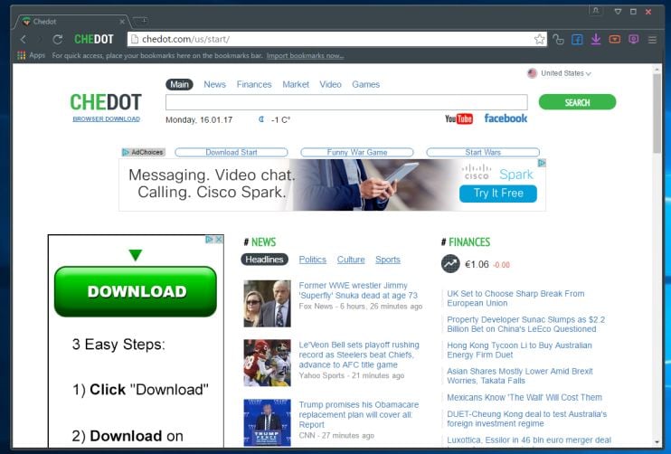Click Import bookmarks now link
The width and height of the screenshot is (671, 454).
[305, 56]
